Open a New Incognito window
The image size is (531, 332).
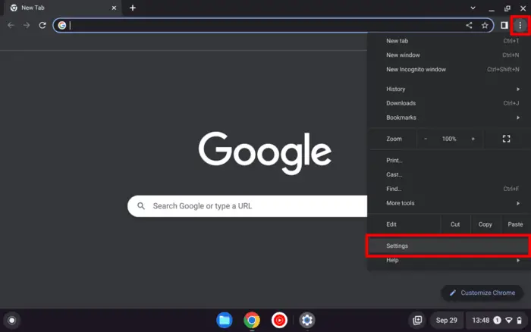click(449, 70)
